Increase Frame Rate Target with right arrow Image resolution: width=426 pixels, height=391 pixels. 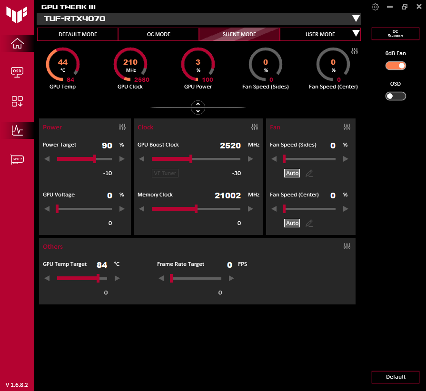(231, 278)
